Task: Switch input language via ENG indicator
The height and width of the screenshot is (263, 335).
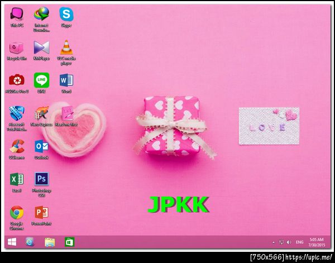Action: click(x=299, y=242)
